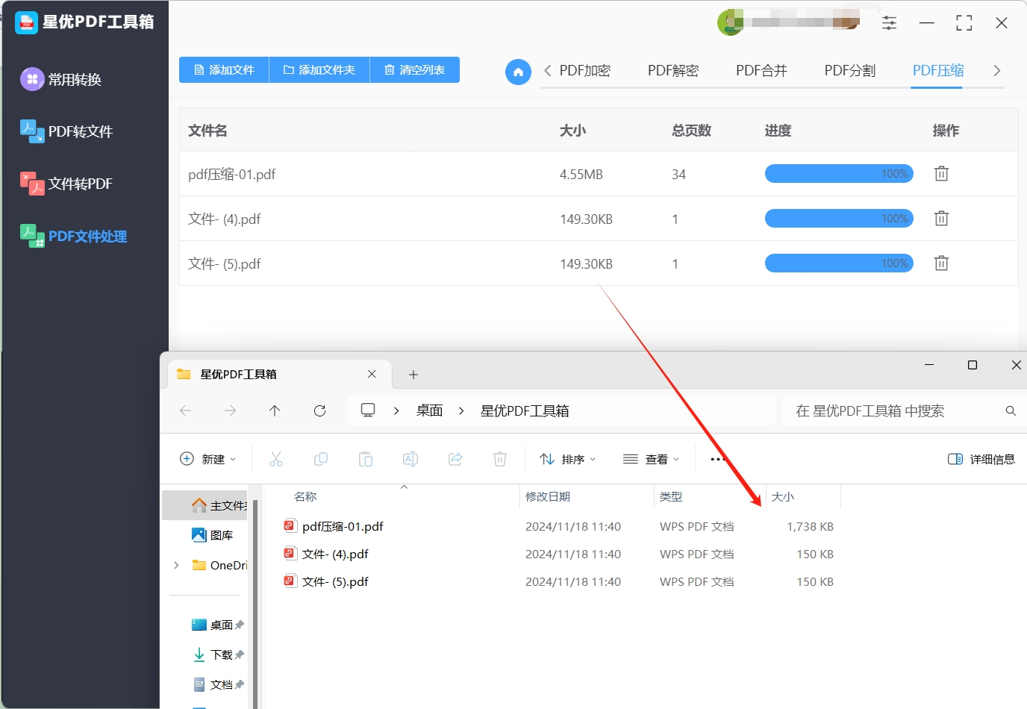Close the 星优PDF工具箱 Explorer tab
This screenshot has height=709, width=1027.
coord(372,374)
